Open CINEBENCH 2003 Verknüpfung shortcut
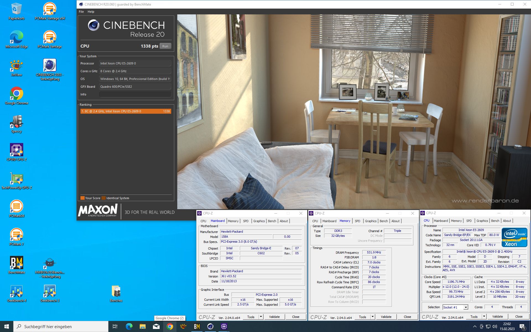 click(x=50, y=70)
